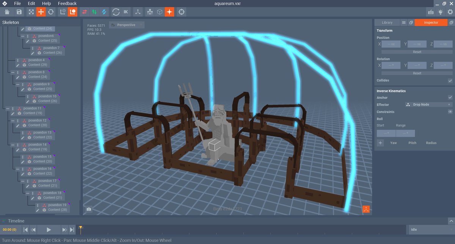Click the detach window icon beside Library tab
Image resolution: width=455 pixels, height=244 pixels.
click(411, 23)
